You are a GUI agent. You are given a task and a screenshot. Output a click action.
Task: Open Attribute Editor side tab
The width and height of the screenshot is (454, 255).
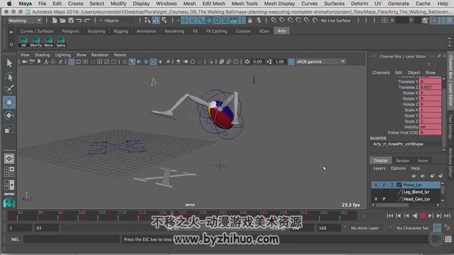click(450, 162)
